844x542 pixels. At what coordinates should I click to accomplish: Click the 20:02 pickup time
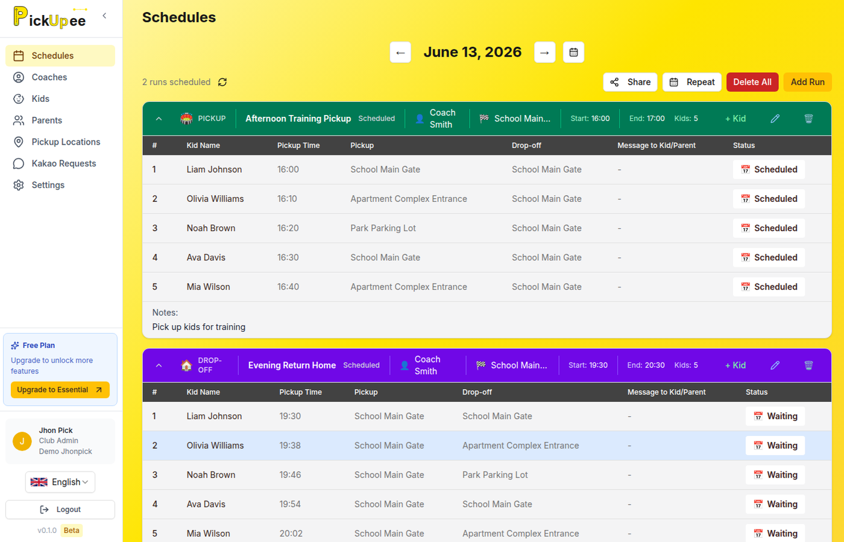pos(291,534)
